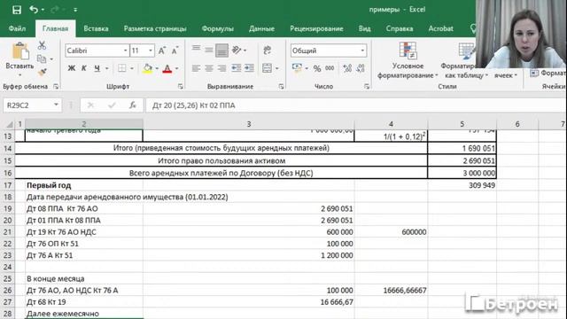Toggle bold Ж formatting

tap(72, 68)
